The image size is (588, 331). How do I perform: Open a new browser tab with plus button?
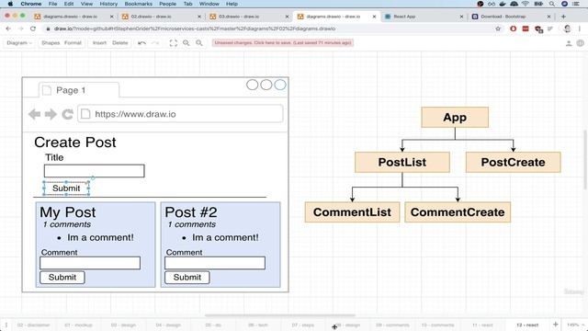tap(563, 17)
